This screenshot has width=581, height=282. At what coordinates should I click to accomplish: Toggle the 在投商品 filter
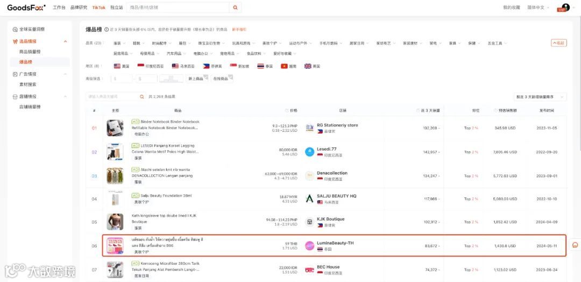(222, 79)
